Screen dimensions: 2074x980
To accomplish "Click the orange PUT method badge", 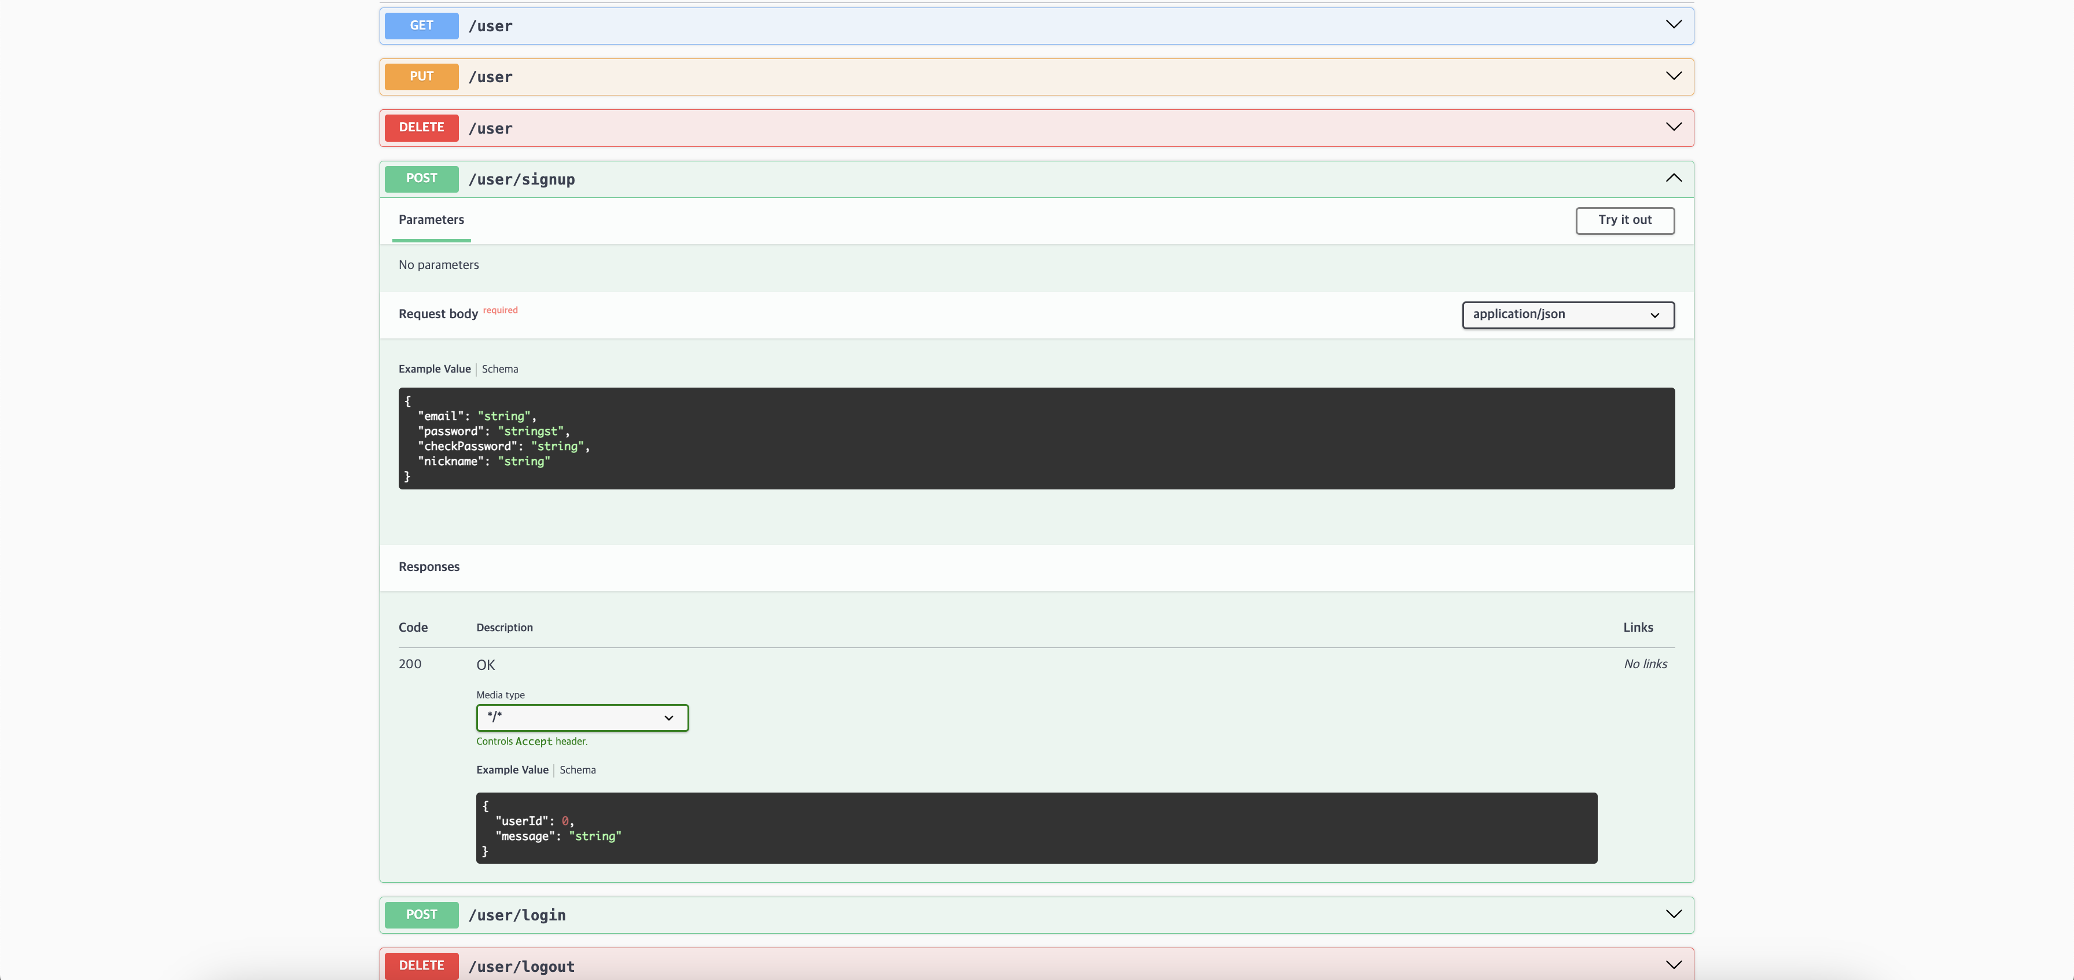I will (x=421, y=76).
